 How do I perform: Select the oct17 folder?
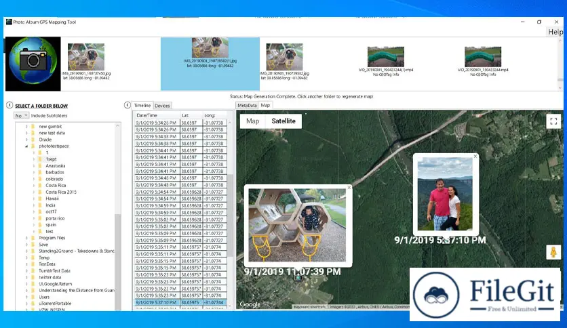pyautogui.click(x=51, y=211)
